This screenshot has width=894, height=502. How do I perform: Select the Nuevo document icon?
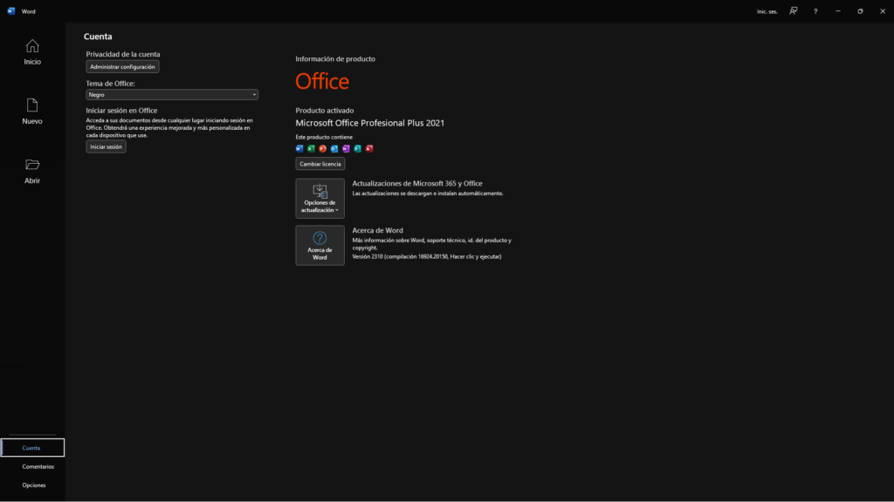32,105
